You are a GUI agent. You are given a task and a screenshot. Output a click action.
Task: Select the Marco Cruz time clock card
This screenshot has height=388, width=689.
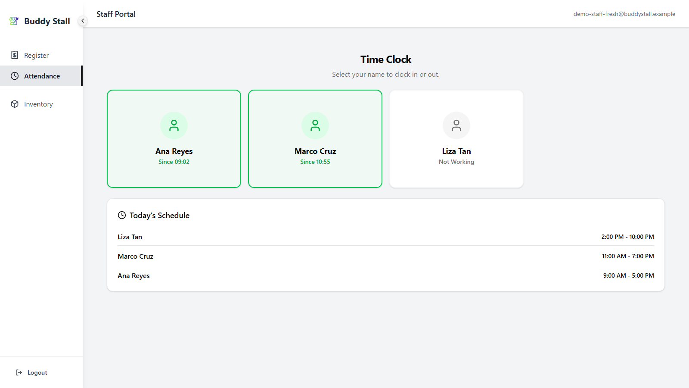pos(315,139)
